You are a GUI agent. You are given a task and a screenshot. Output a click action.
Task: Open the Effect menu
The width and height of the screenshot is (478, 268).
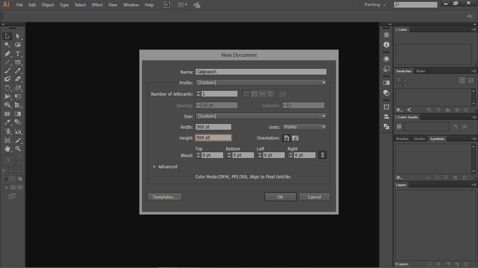pyautogui.click(x=97, y=5)
